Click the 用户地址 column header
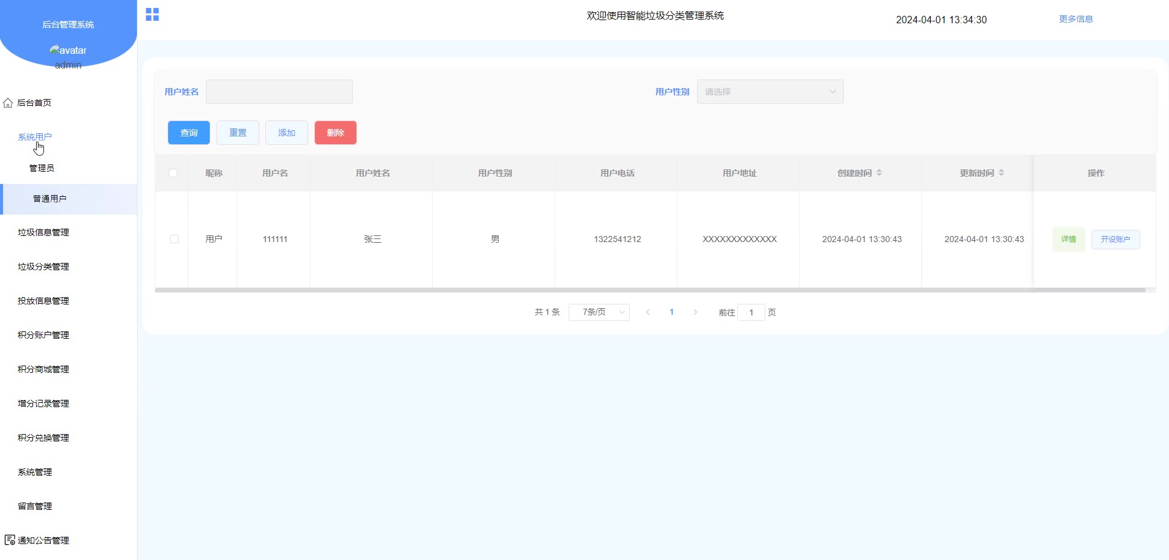The image size is (1169, 560). pyautogui.click(x=740, y=173)
